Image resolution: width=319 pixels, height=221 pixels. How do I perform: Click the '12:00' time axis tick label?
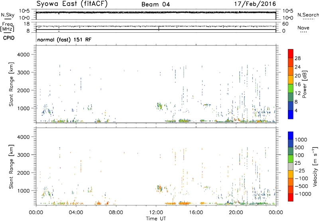tap(156, 213)
